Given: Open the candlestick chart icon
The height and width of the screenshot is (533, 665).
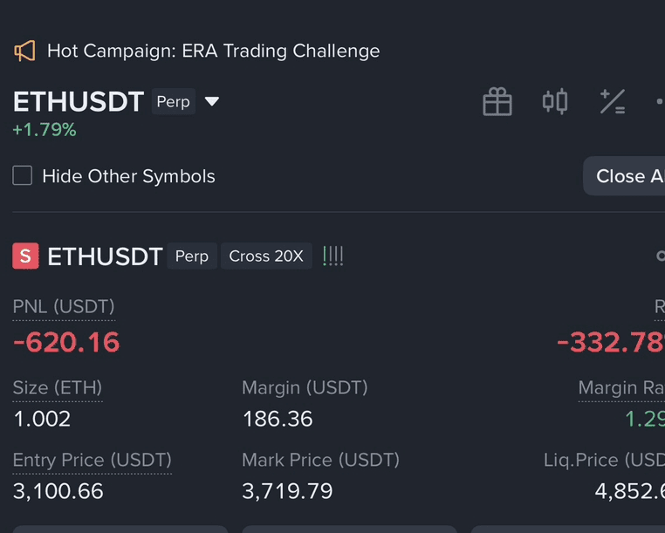Looking at the screenshot, I should [x=555, y=101].
